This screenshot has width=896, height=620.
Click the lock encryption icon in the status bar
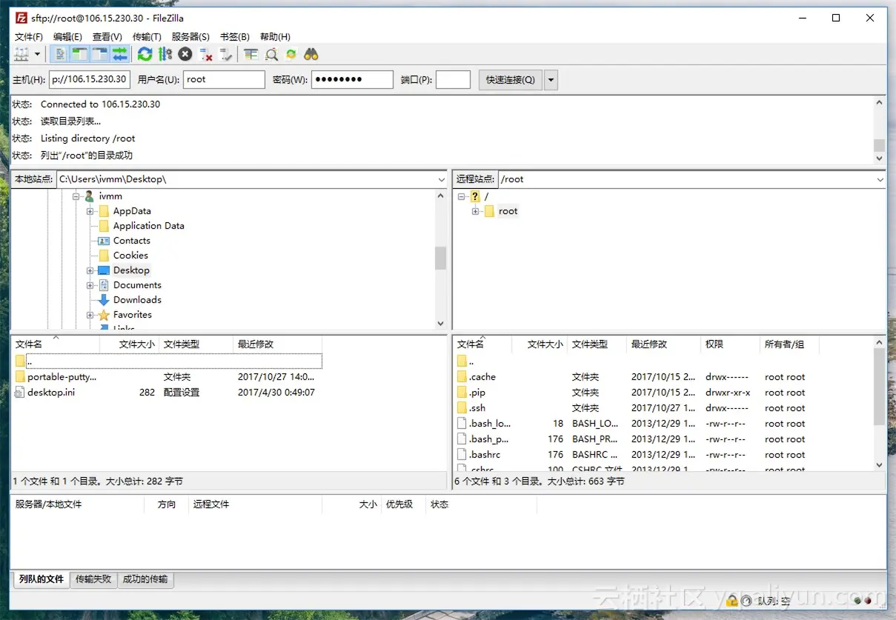(732, 601)
